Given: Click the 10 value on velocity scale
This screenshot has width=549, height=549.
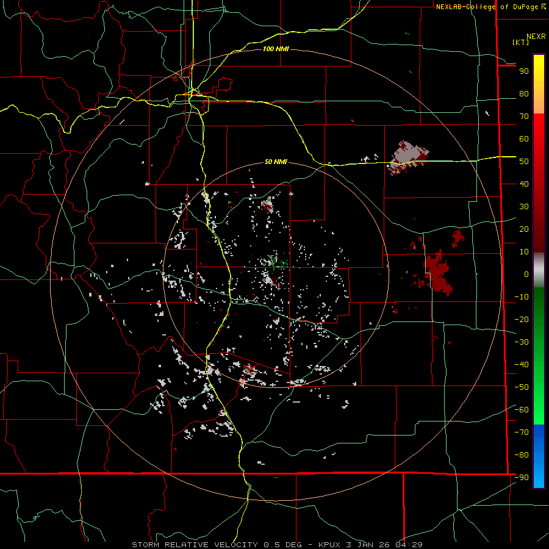Looking at the screenshot, I should (x=524, y=252).
